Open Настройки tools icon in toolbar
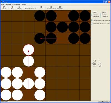The image size is (111, 103). click(60, 8)
